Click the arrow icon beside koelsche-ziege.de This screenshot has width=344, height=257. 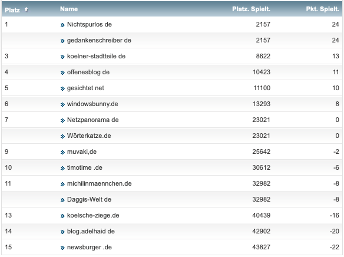(62, 216)
